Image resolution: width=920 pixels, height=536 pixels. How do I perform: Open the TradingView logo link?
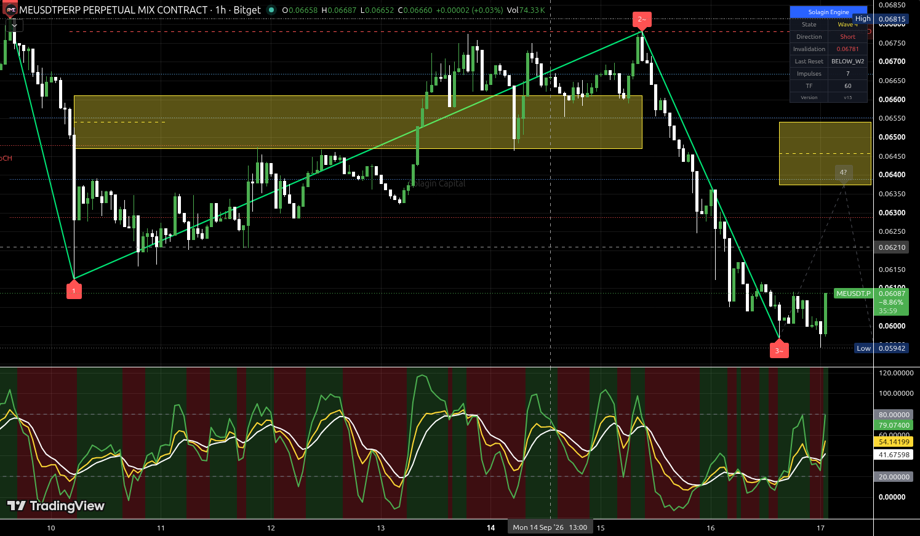tap(55, 506)
